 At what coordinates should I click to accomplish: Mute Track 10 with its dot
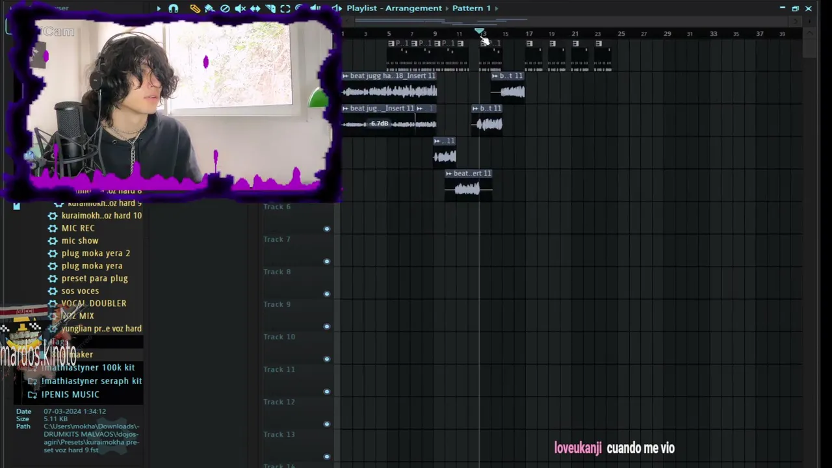327,359
